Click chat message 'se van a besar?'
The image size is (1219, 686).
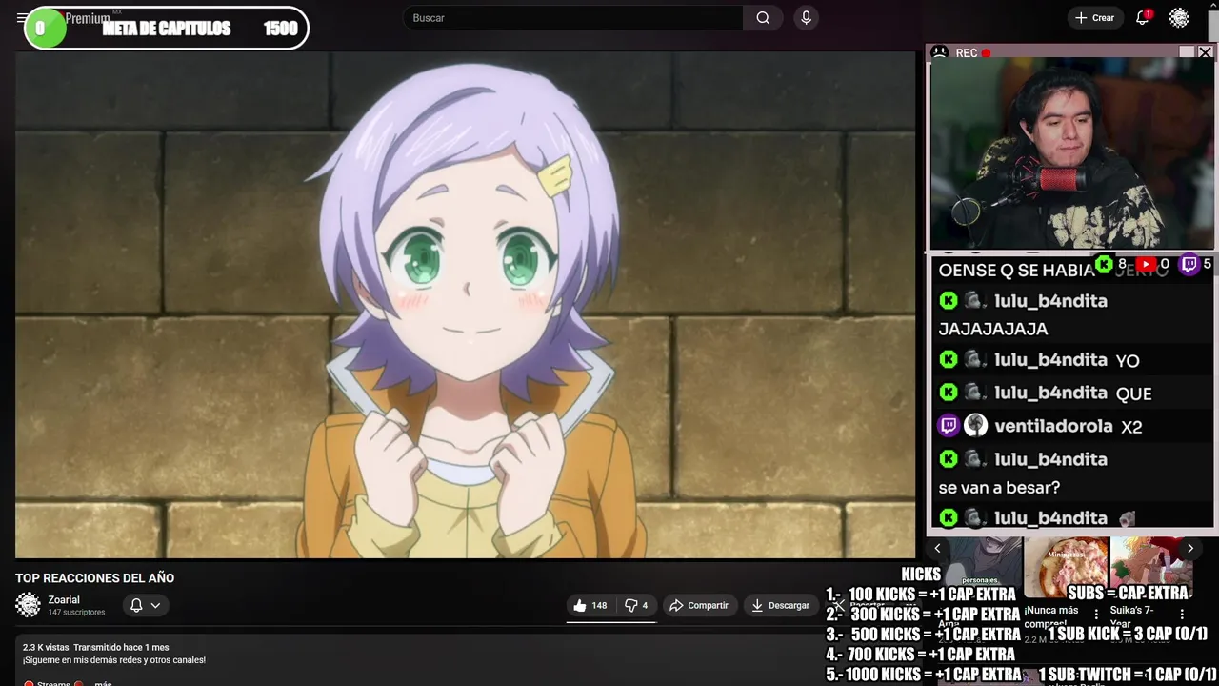999,488
